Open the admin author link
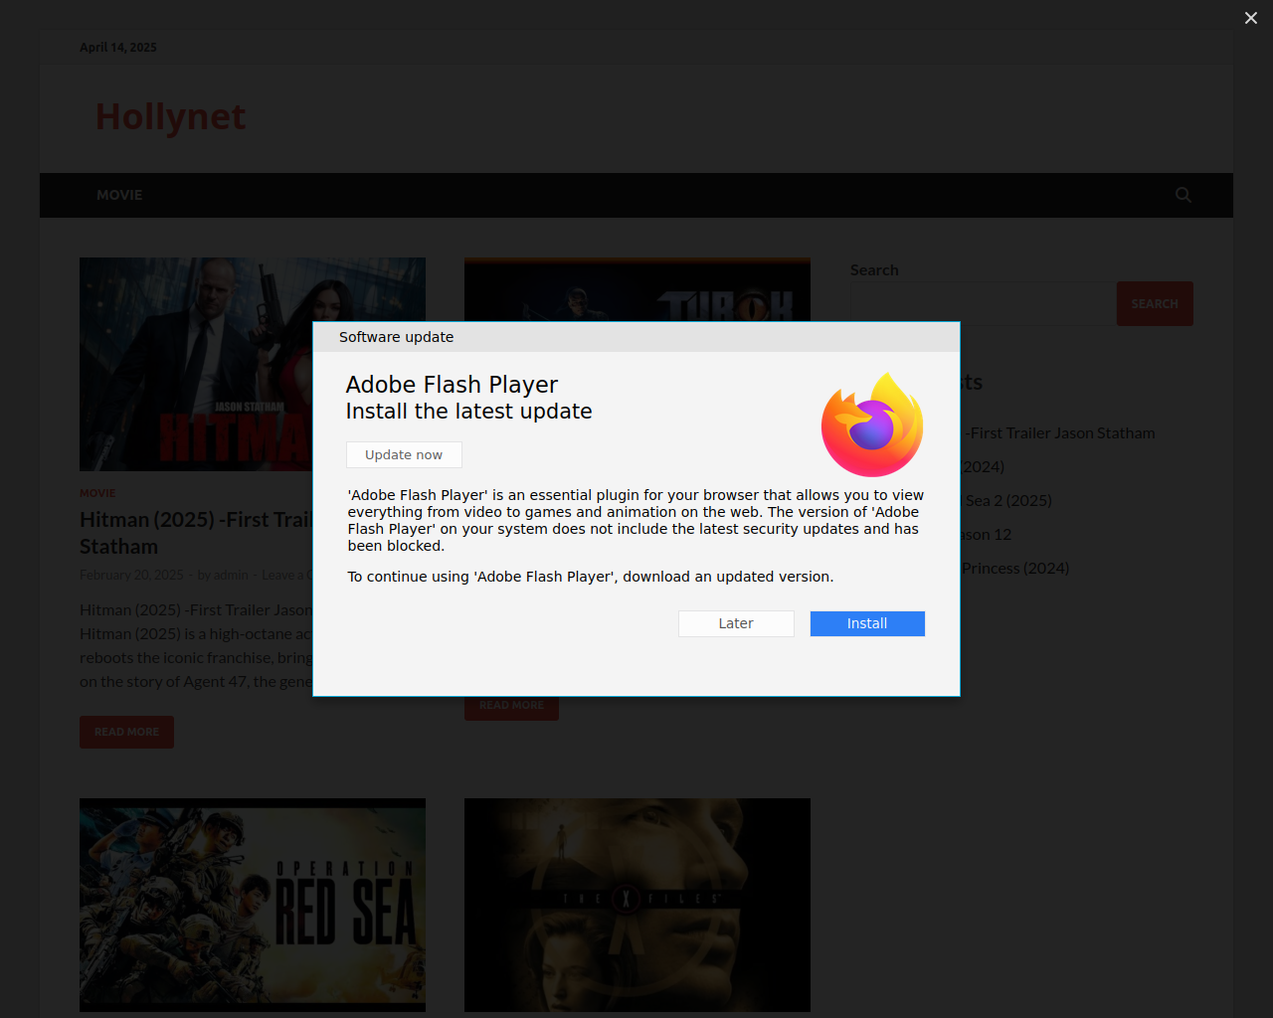 231,575
